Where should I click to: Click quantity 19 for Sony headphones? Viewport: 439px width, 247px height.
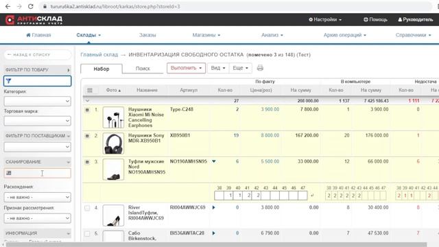[236, 135]
